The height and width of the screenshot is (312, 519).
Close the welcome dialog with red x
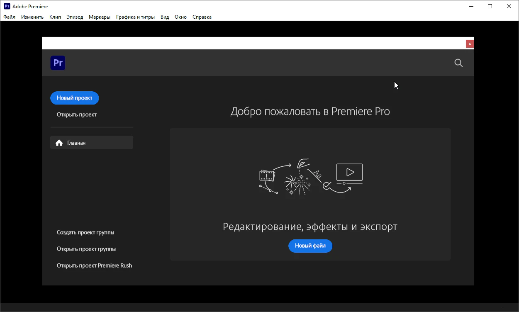[x=470, y=44]
